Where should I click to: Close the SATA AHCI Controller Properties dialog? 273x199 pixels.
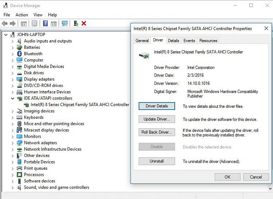tap(266, 28)
